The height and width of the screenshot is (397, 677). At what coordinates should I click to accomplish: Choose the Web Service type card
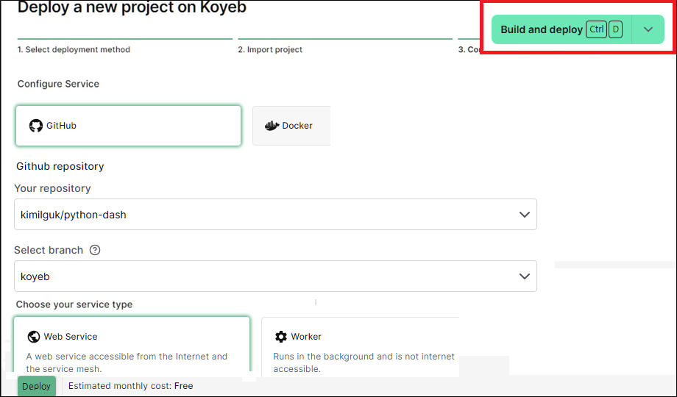pos(132,344)
